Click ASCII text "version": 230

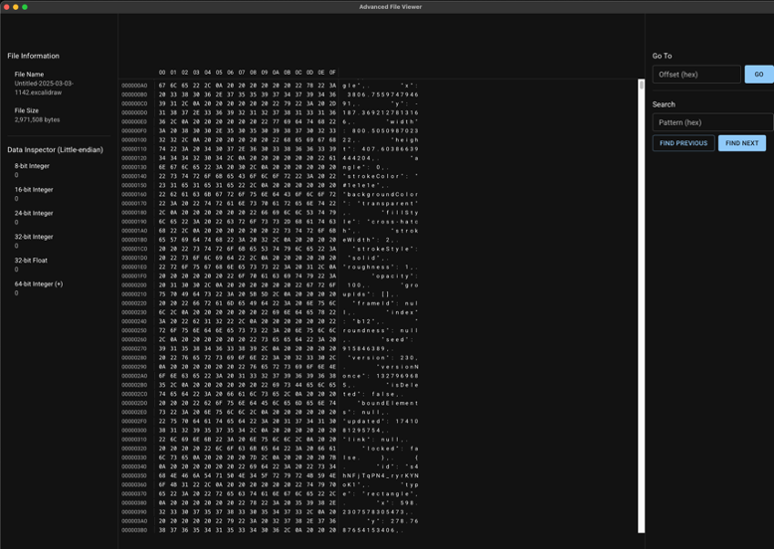pos(383,358)
